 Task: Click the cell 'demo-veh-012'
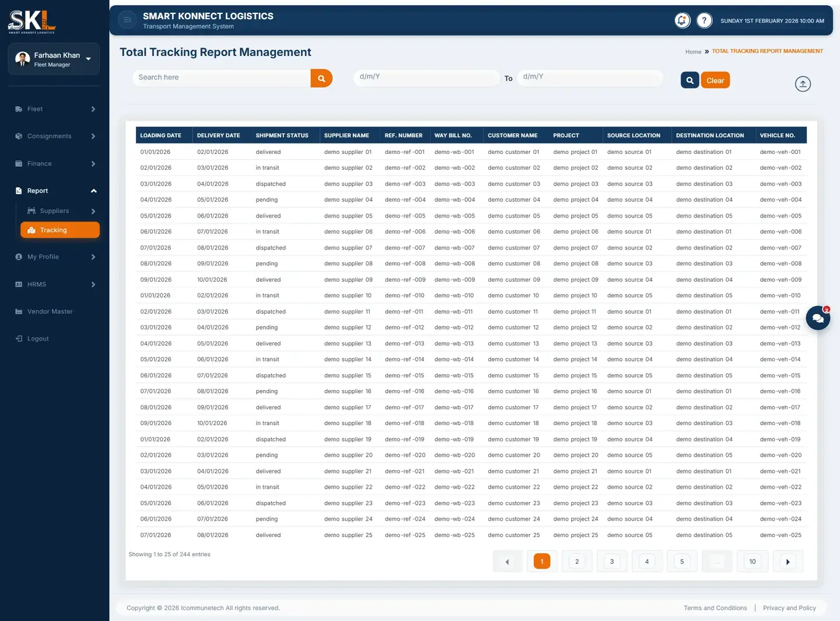click(780, 328)
